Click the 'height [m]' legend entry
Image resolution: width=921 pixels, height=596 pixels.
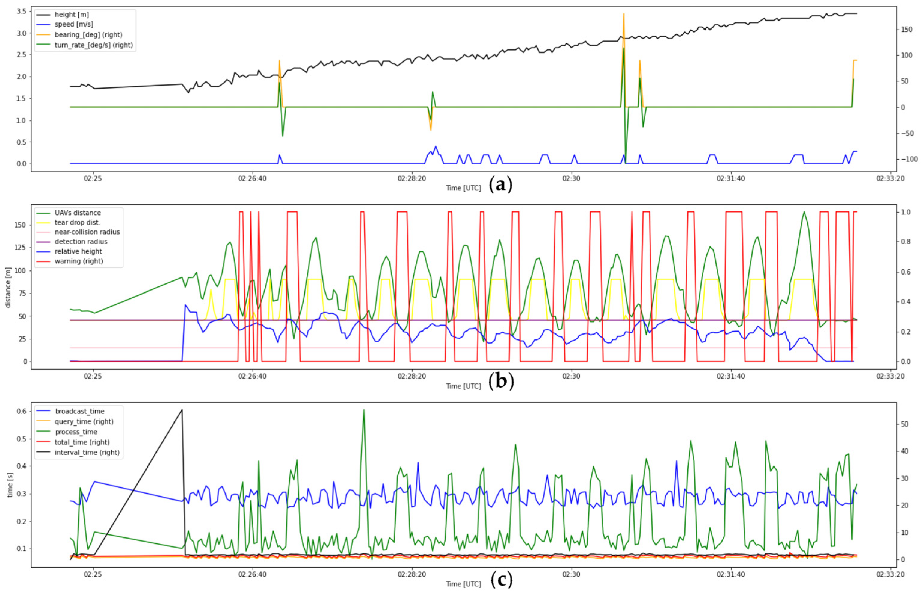pyautogui.click(x=72, y=15)
